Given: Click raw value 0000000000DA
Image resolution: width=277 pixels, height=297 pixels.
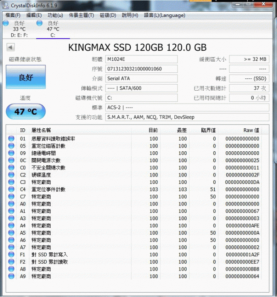Looking at the screenshot, I should pos(242,182).
